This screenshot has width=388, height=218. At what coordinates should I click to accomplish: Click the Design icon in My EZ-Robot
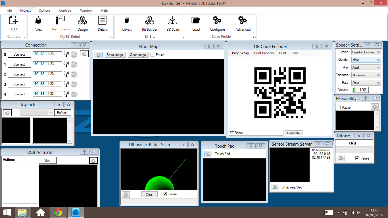pyautogui.click(x=82, y=23)
